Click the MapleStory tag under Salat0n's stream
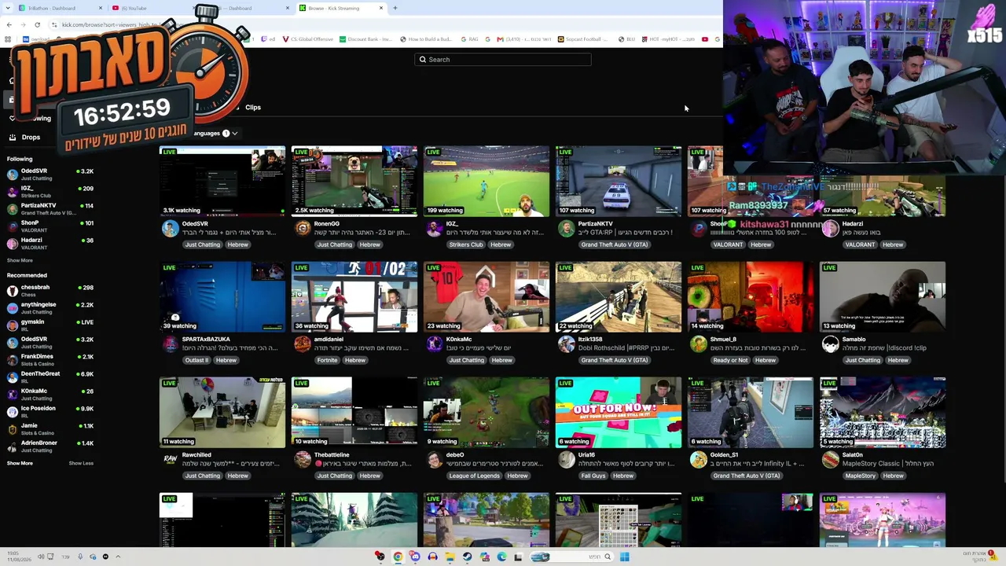 (x=860, y=476)
